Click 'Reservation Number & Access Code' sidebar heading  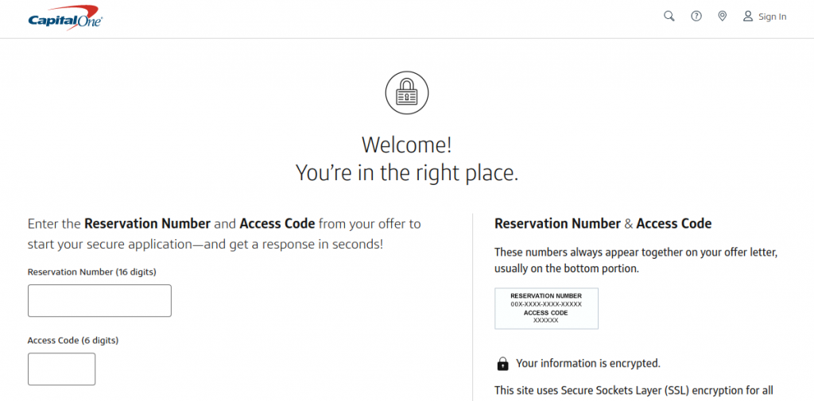click(603, 224)
